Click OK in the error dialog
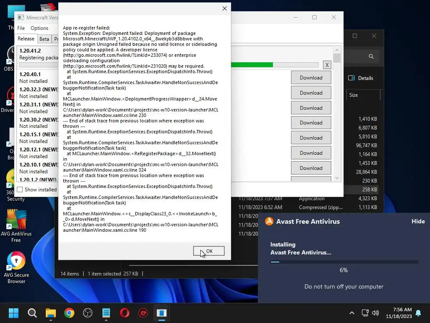This screenshot has height=323, width=430. 209,251
